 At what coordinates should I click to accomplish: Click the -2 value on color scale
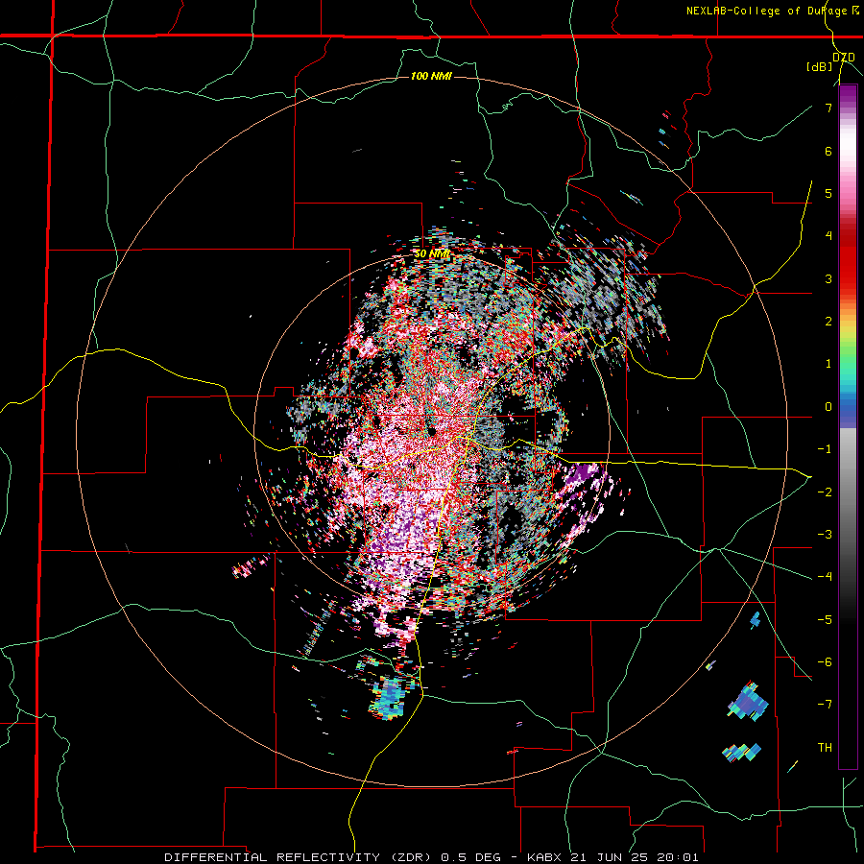point(825,492)
